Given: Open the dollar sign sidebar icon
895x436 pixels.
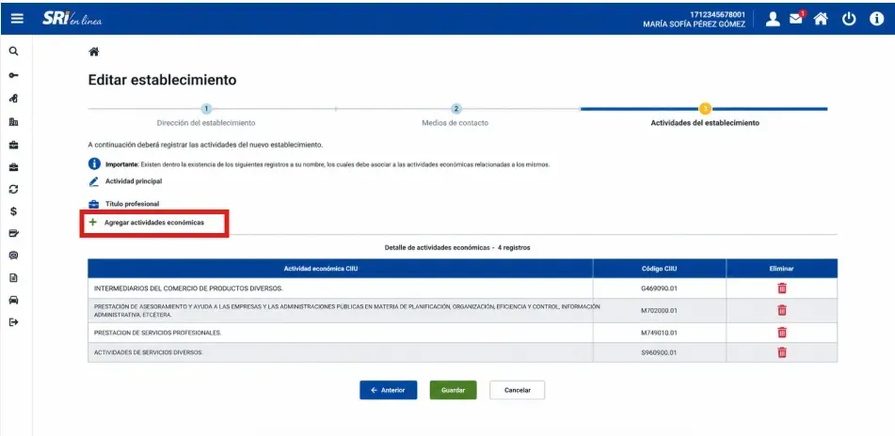Looking at the screenshot, I should pyautogui.click(x=14, y=211).
